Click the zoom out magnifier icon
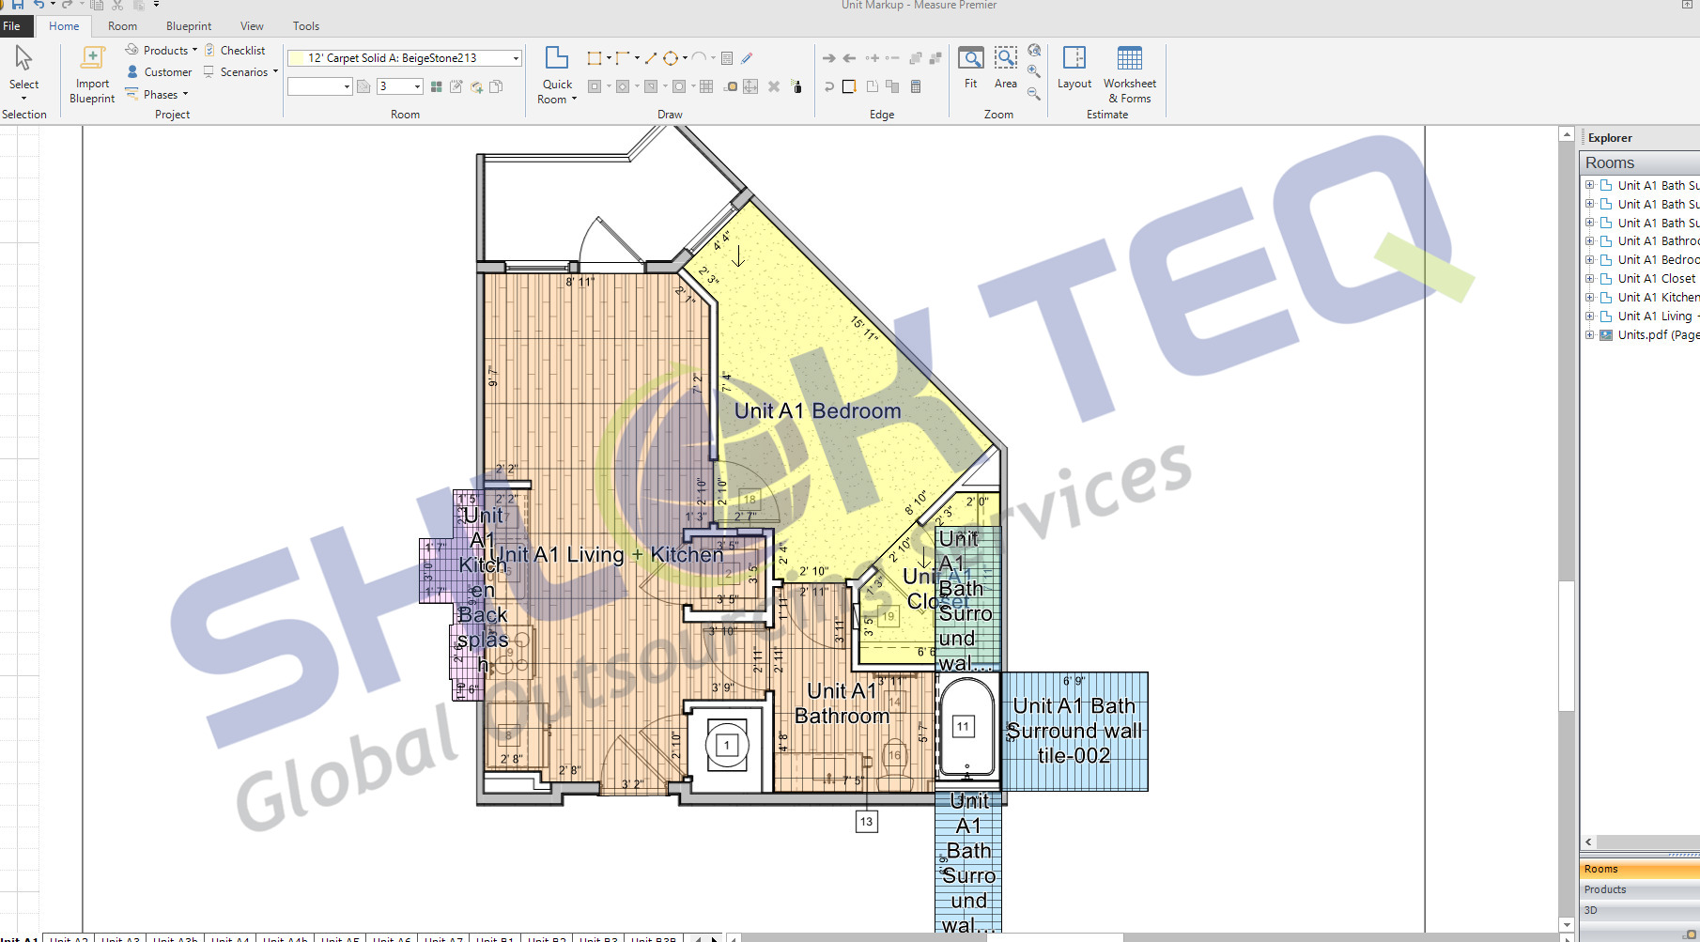This screenshot has width=1700, height=942. tap(1033, 93)
